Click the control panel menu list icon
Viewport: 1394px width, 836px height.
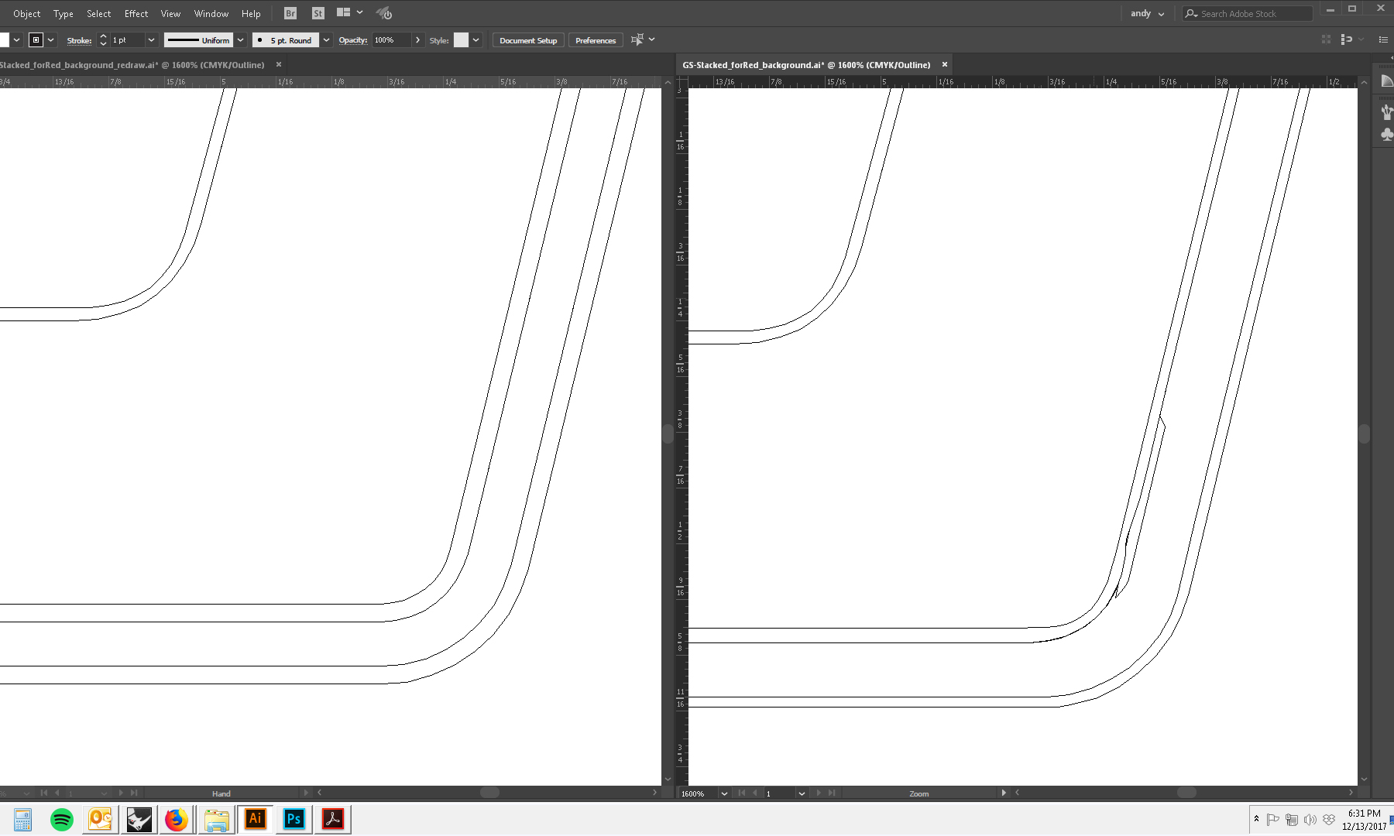[x=1383, y=39]
